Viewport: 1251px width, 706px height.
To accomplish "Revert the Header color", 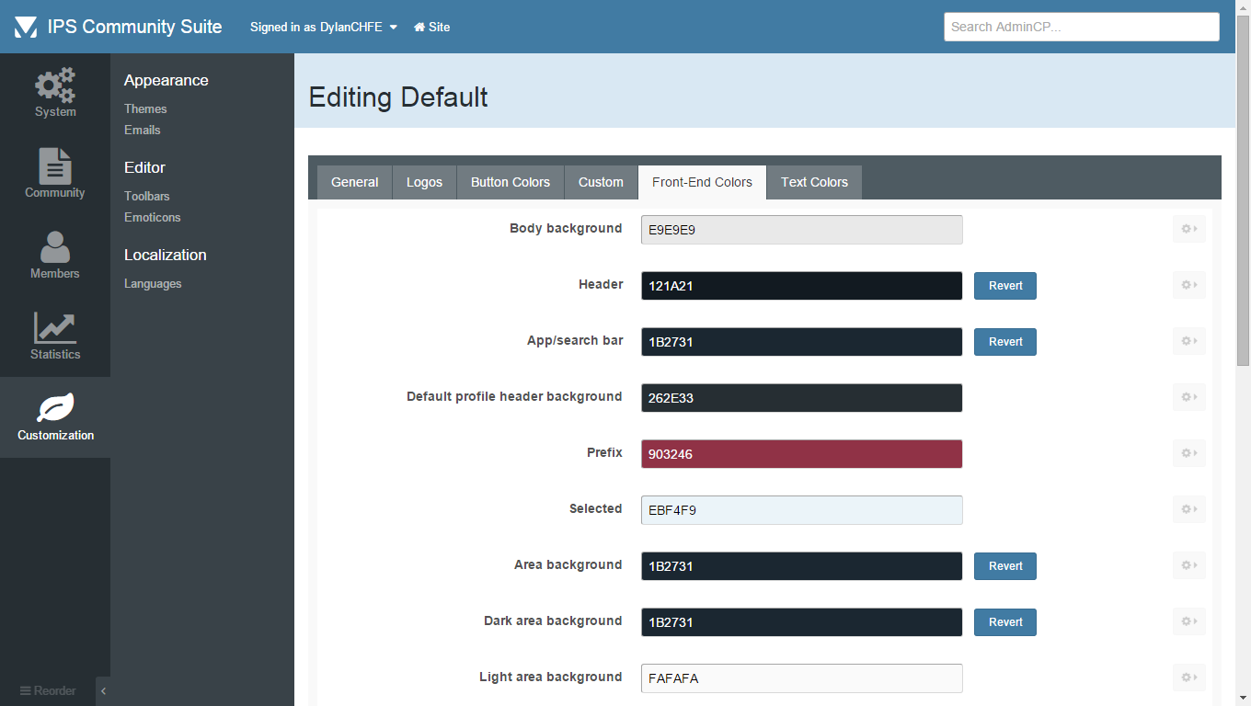I will click(1005, 286).
